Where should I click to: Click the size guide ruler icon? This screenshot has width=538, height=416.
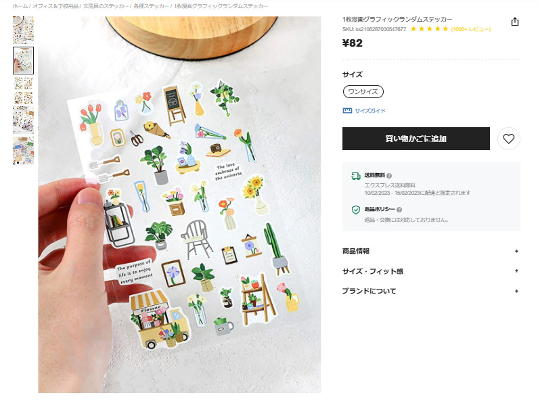pyautogui.click(x=347, y=110)
